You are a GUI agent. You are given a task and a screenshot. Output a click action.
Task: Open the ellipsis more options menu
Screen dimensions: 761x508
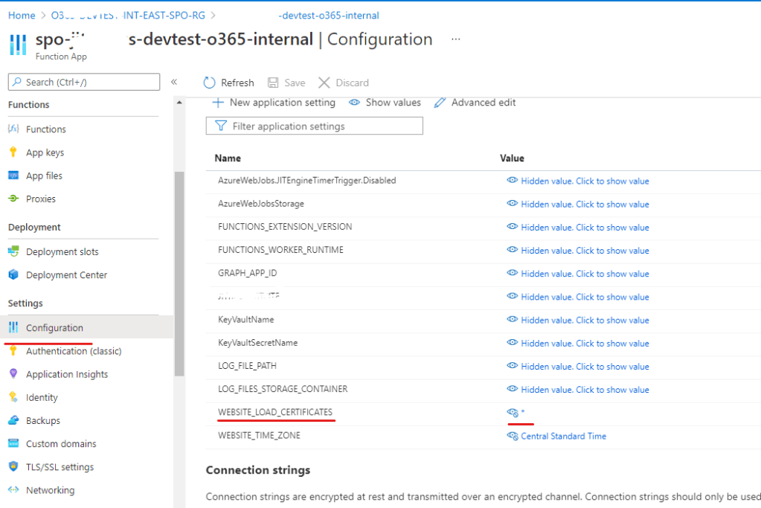pyautogui.click(x=456, y=39)
